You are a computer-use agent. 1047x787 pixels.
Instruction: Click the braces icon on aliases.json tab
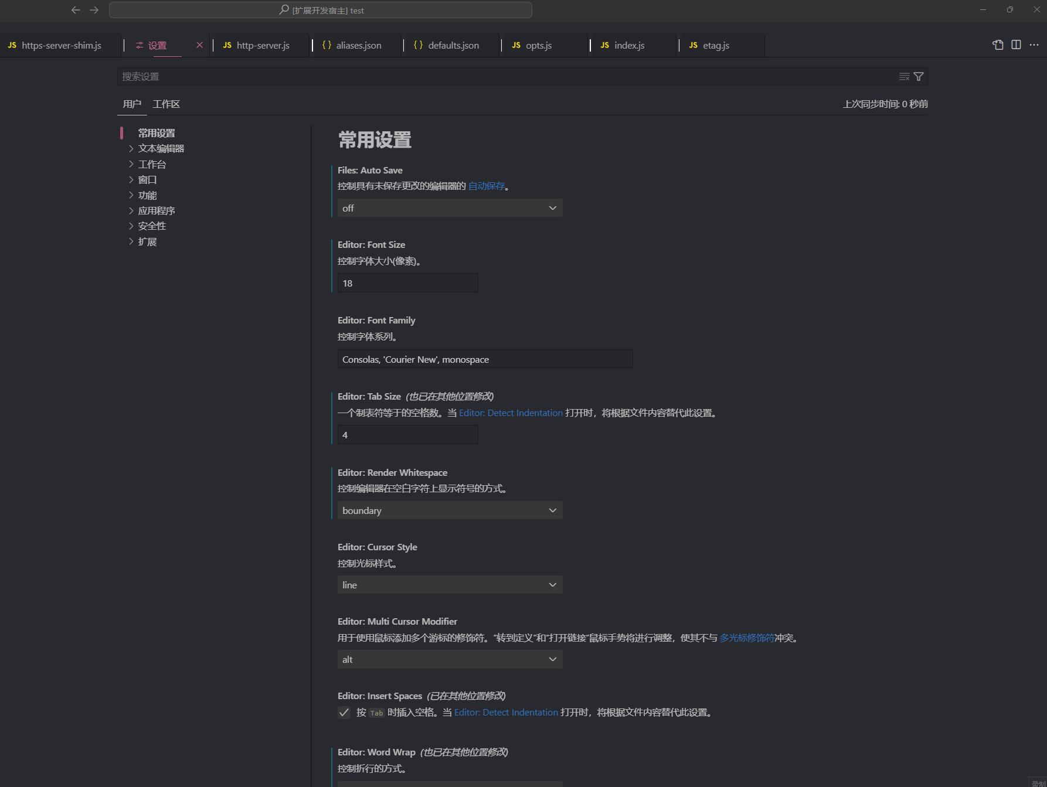click(327, 45)
